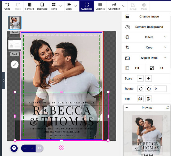Open the help question mark button
The height and width of the screenshot is (156, 171).
[x=14, y=148]
